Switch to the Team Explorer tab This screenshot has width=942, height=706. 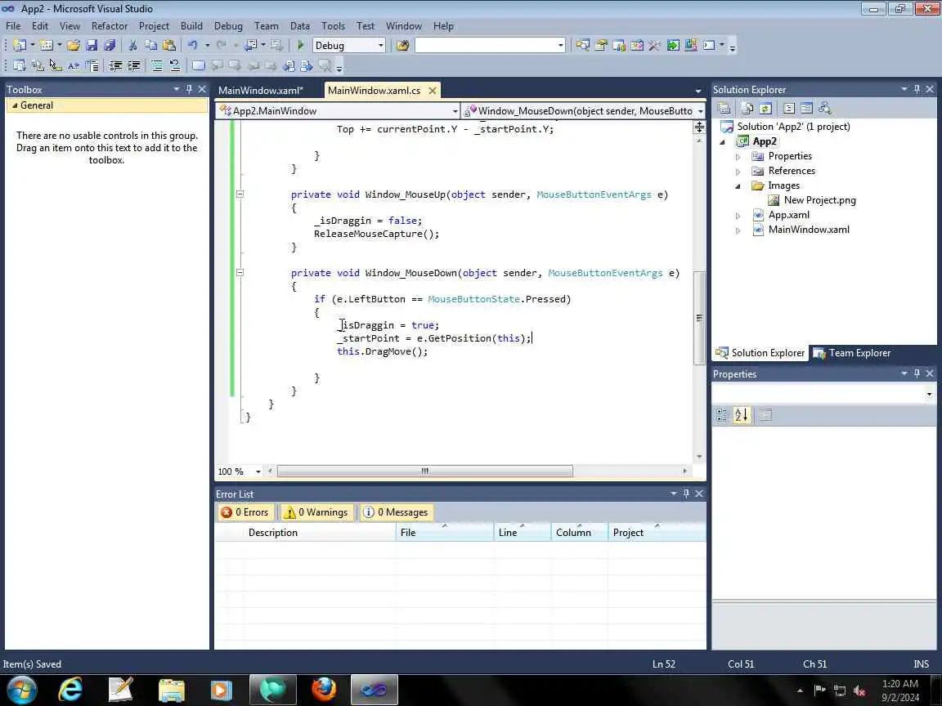853,353
